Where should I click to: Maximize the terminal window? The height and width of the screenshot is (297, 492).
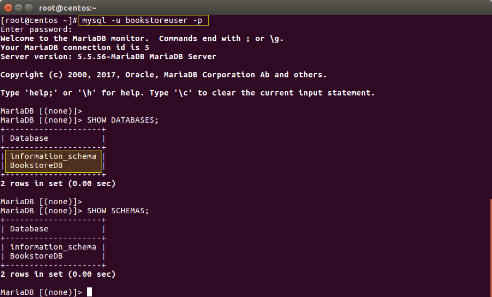pyautogui.click(x=28, y=7)
